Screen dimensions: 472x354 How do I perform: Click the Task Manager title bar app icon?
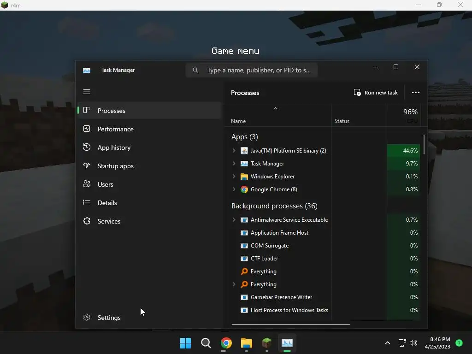point(87,70)
